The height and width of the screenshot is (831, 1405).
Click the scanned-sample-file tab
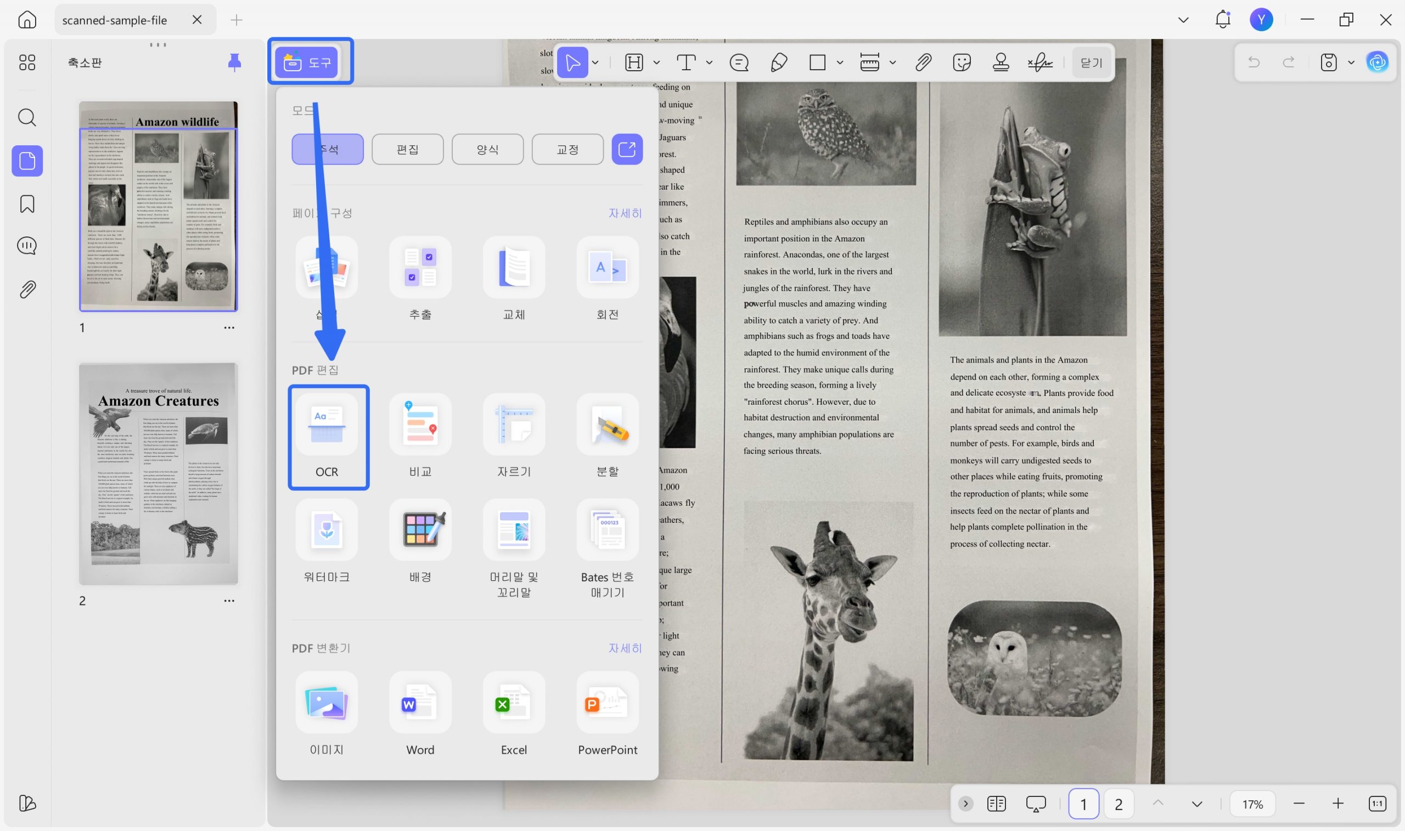coord(115,20)
